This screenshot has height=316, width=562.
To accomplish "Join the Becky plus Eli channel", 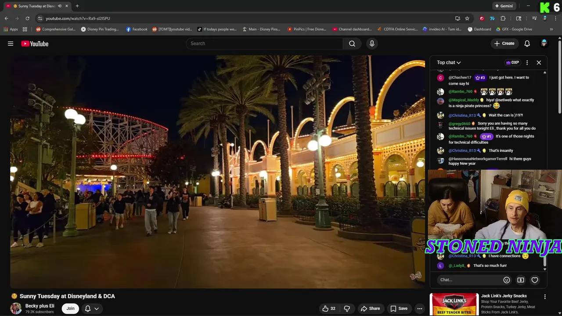I will tap(70, 309).
